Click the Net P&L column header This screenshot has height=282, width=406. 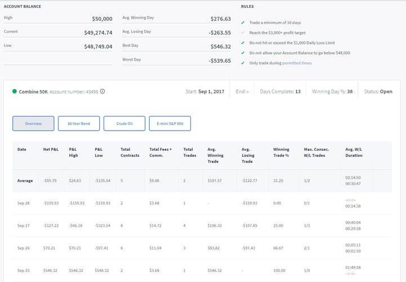click(x=50, y=149)
